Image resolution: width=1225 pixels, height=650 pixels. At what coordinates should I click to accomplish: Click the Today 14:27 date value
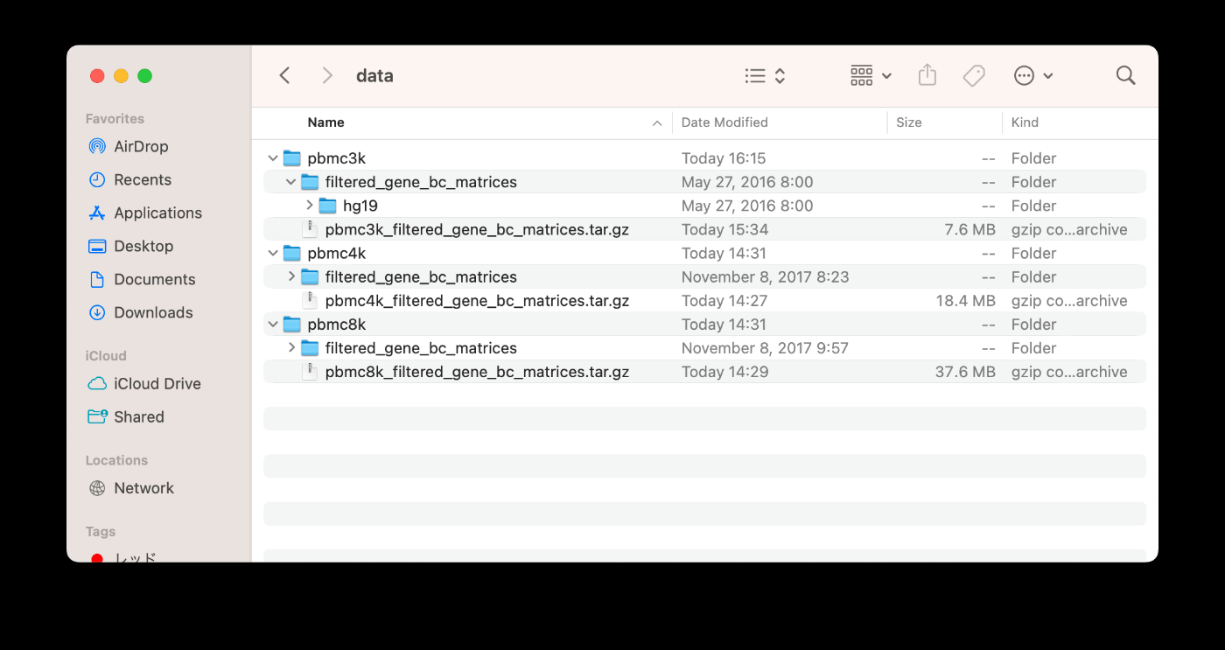(724, 300)
